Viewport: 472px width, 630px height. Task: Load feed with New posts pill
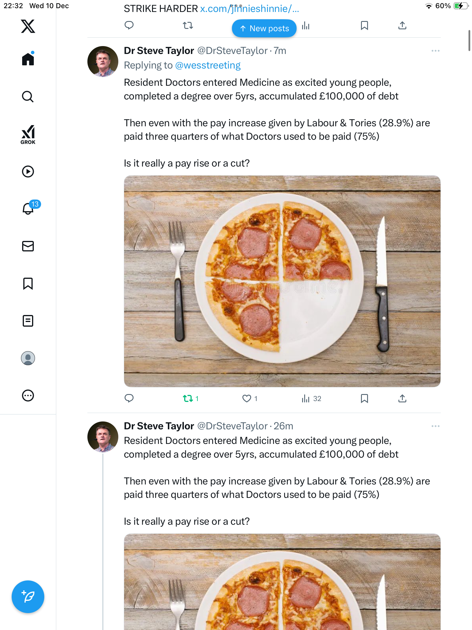point(264,28)
